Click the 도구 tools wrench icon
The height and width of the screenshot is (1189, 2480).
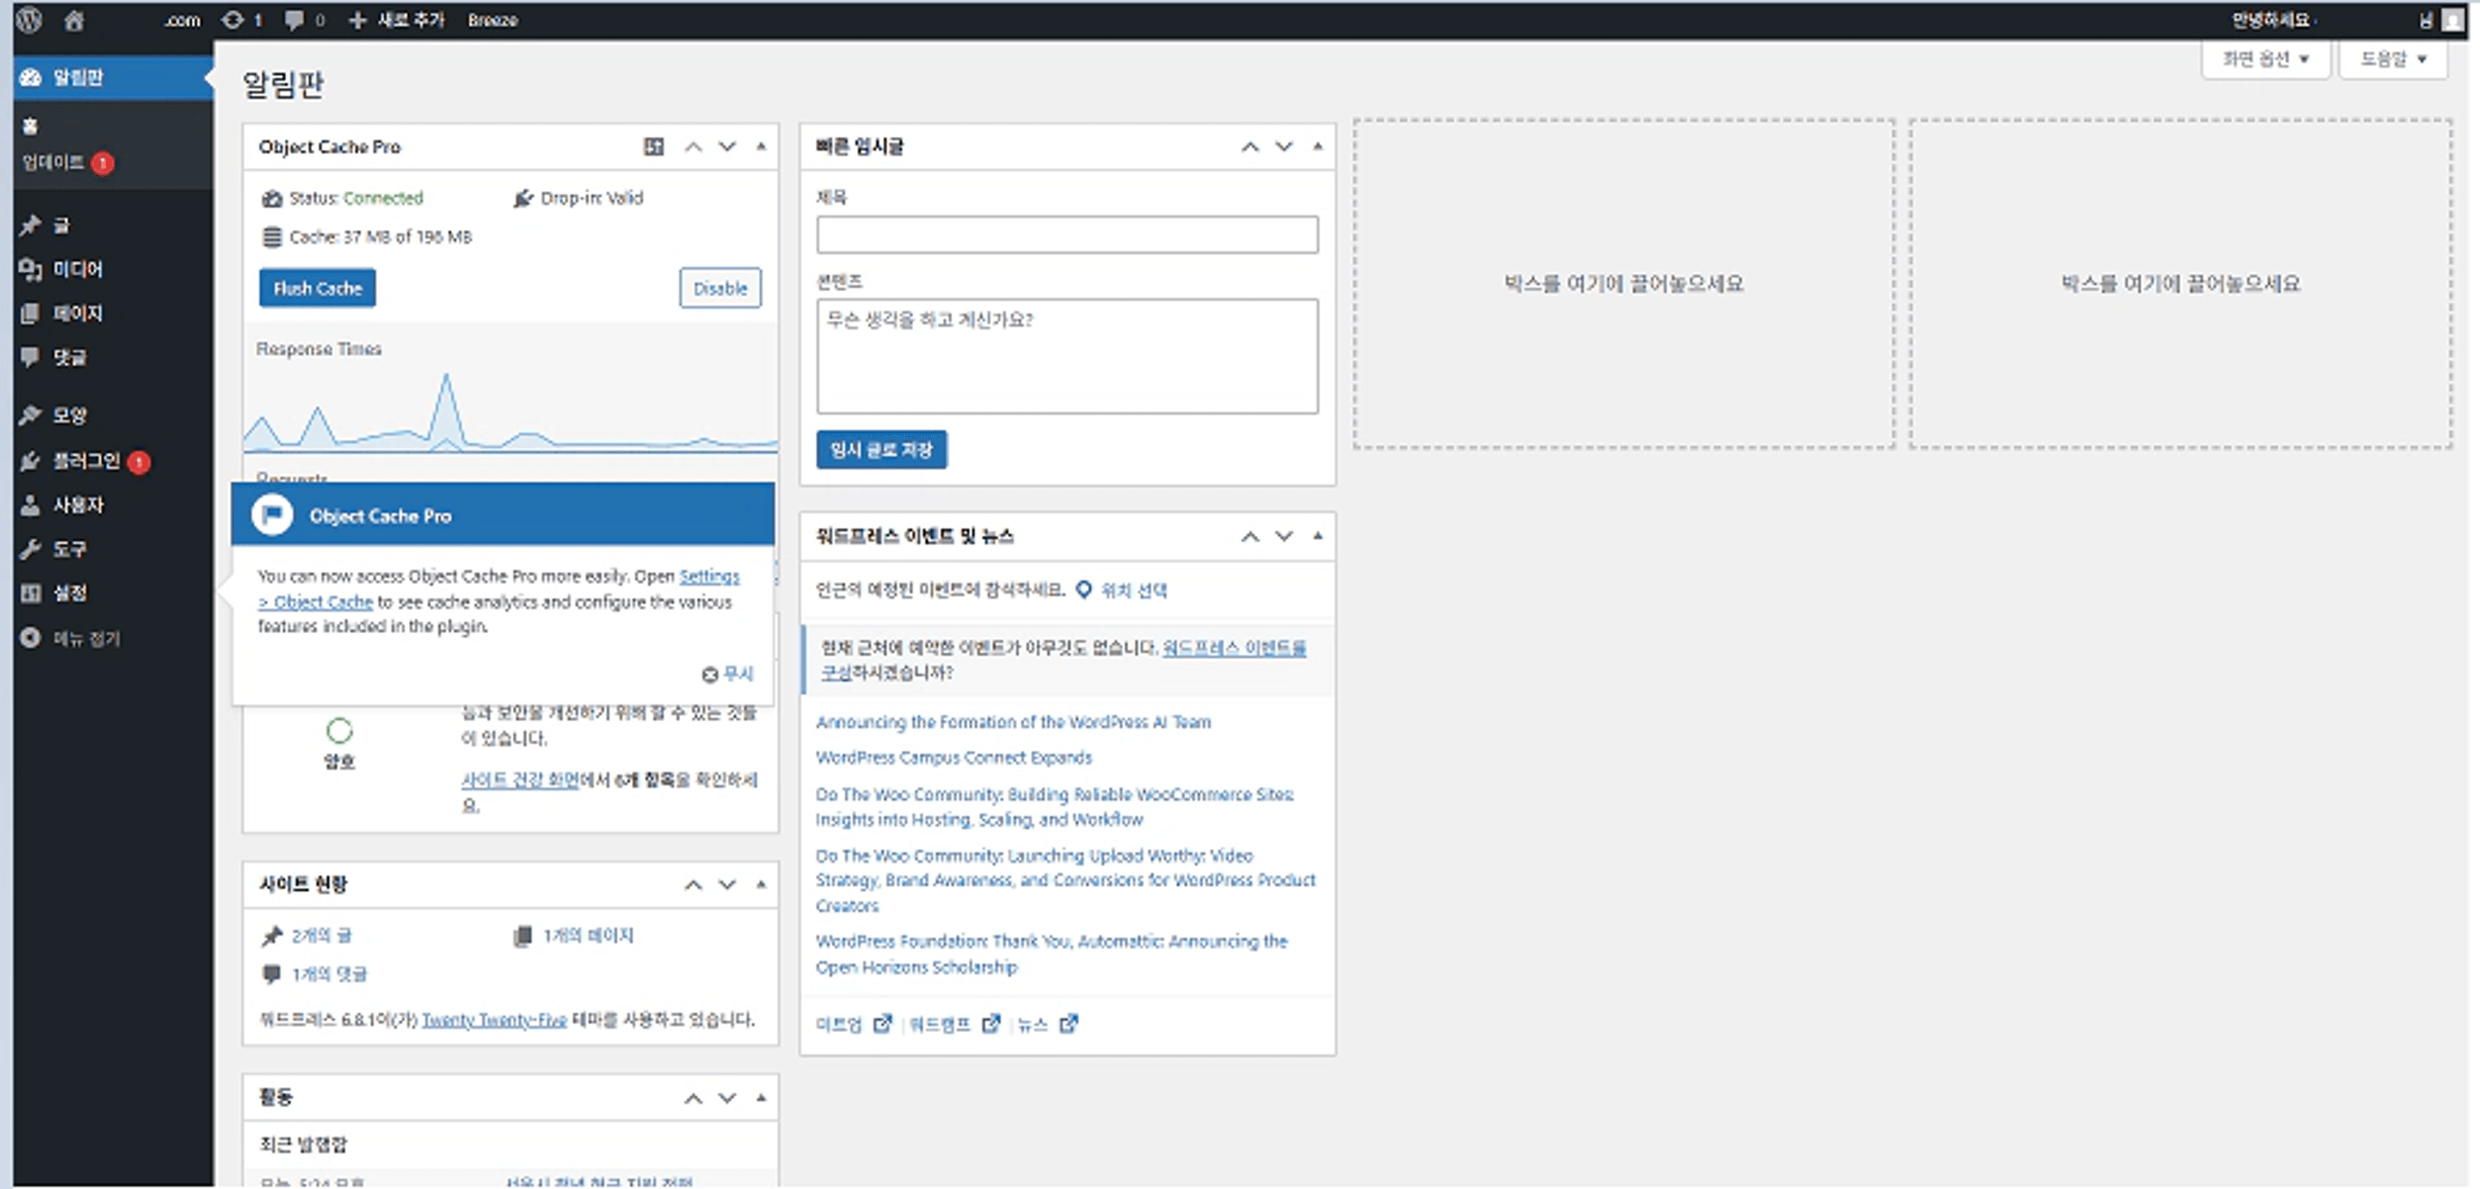[31, 548]
